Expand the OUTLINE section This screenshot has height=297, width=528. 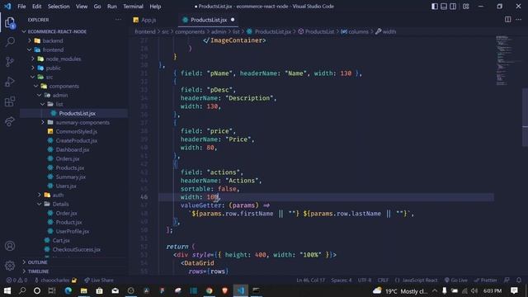coord(37,262)
